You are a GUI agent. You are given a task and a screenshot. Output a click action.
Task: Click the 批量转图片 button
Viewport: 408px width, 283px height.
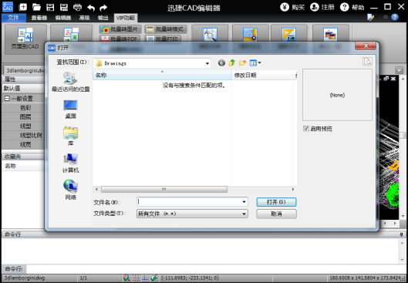tap(120, 29)
